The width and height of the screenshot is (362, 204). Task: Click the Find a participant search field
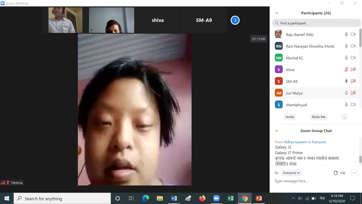(316, 23)
